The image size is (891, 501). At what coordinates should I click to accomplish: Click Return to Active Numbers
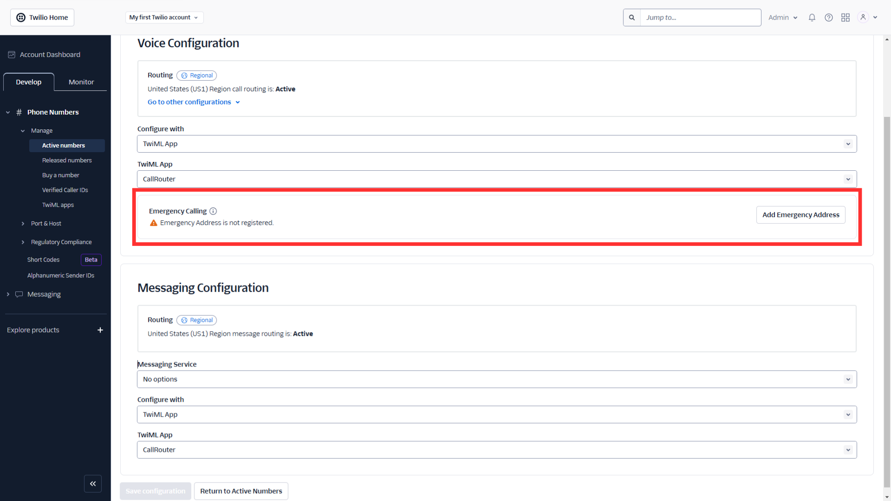coord(241,491)
